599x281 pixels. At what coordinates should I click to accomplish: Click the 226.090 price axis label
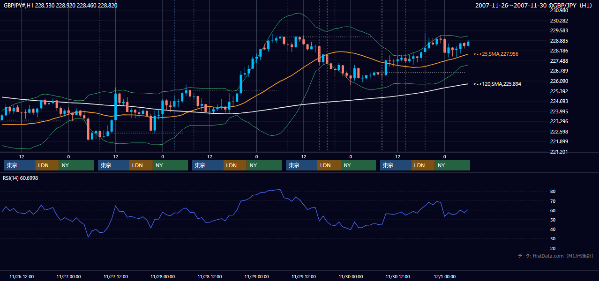coord(559,81)
